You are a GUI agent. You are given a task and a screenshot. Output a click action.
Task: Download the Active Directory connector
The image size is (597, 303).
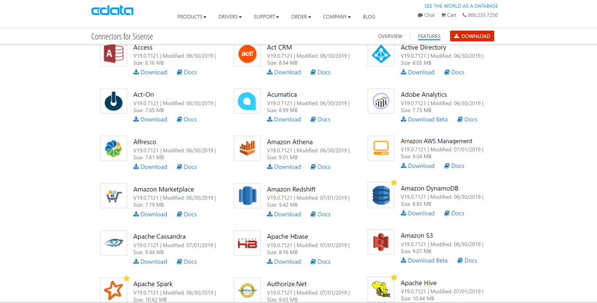(417, 72)
